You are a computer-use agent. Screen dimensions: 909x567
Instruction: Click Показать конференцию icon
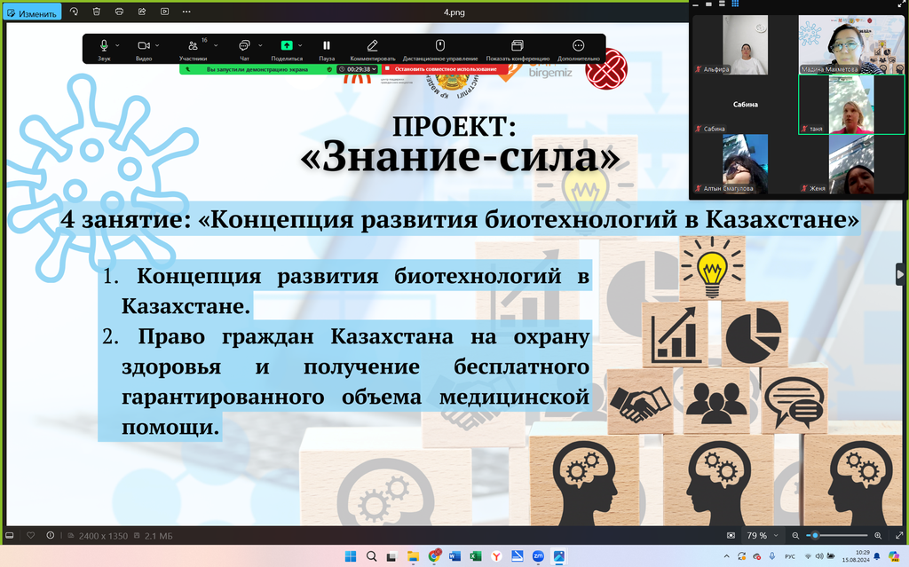point(518,46)
